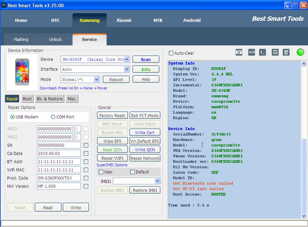Open the Device model dropdown
Image resolution: width=308 pixels, height=227 pixels.
(x=127, y=59)
